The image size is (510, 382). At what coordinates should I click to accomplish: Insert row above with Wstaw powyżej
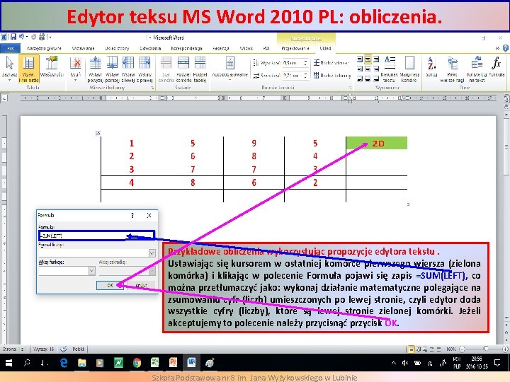point(95,69)
